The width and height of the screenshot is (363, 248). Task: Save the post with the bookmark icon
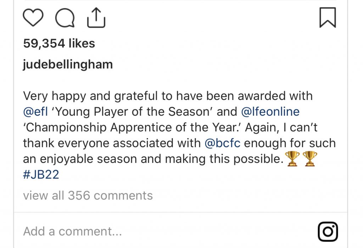[328, 18]
